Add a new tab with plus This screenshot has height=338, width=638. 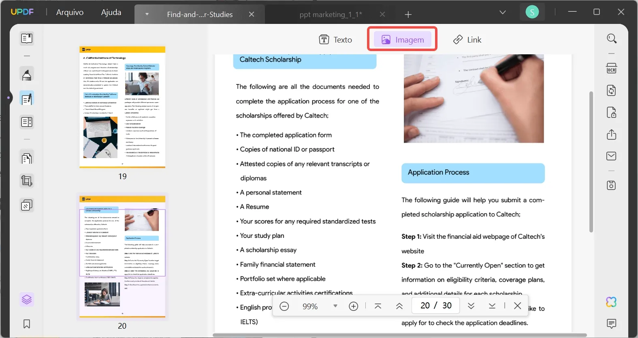[408, 15]
